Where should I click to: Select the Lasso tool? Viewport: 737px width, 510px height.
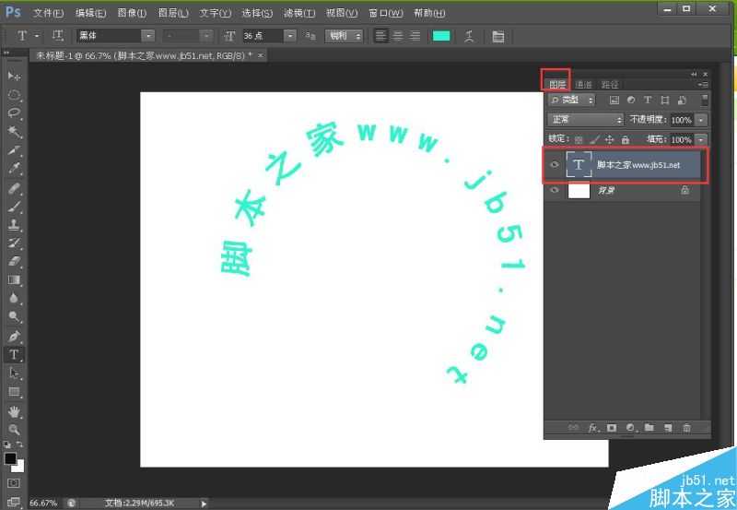[14, 113]
